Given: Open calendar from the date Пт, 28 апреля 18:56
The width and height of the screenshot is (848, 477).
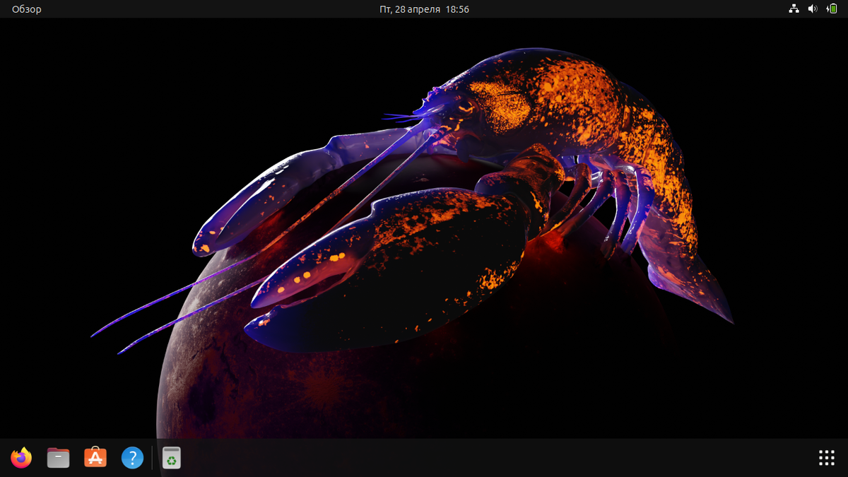Looking at the screenshot, I should pos(424,9).
